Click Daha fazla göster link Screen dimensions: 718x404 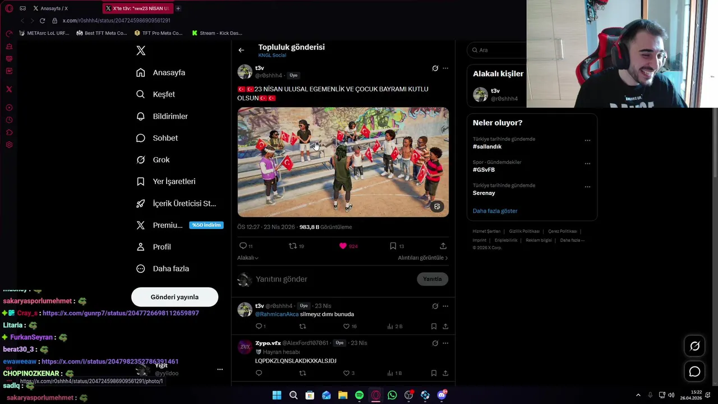495,211
